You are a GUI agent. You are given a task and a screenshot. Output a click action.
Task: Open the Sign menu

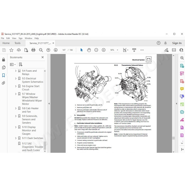click(20, 38)
